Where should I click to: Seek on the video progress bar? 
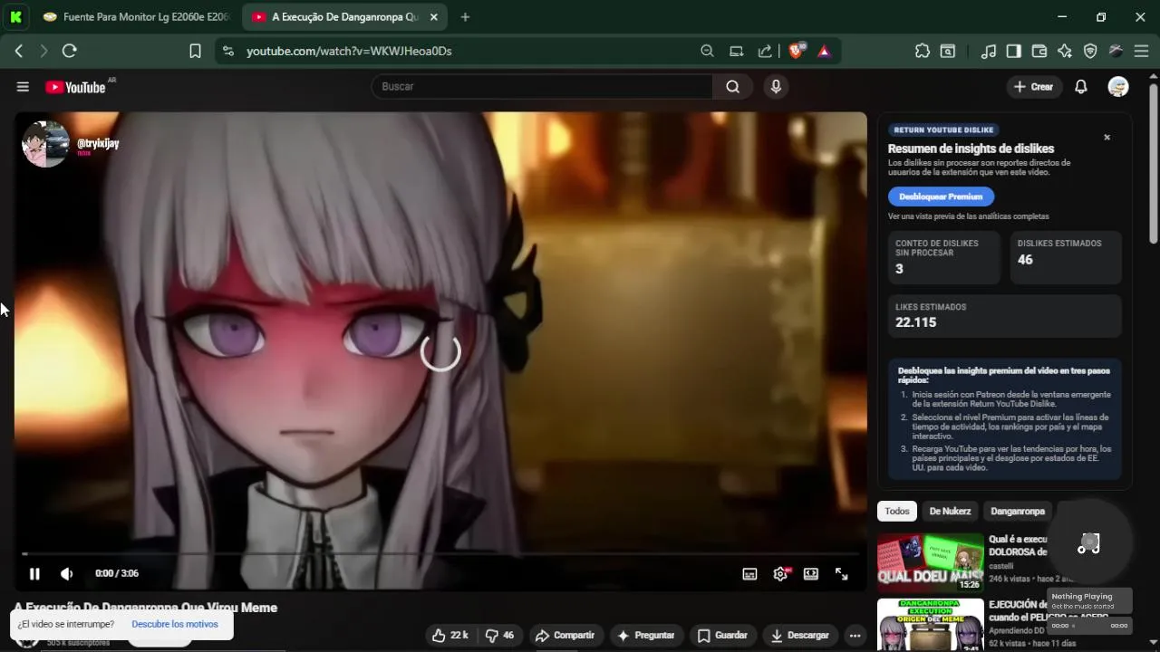tap(440, 553)
